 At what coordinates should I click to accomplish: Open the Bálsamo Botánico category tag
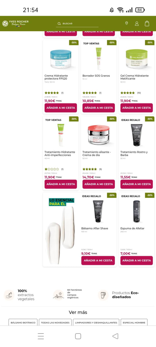point(23,322)
